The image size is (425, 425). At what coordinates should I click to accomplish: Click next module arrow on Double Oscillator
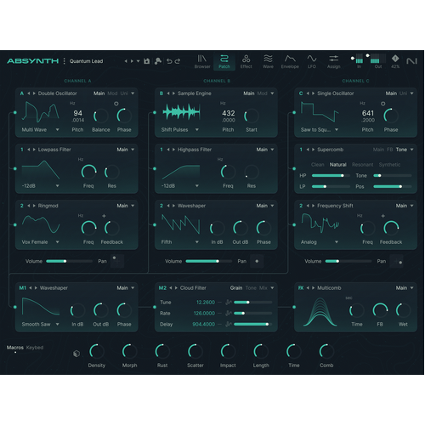click(34, 93)
